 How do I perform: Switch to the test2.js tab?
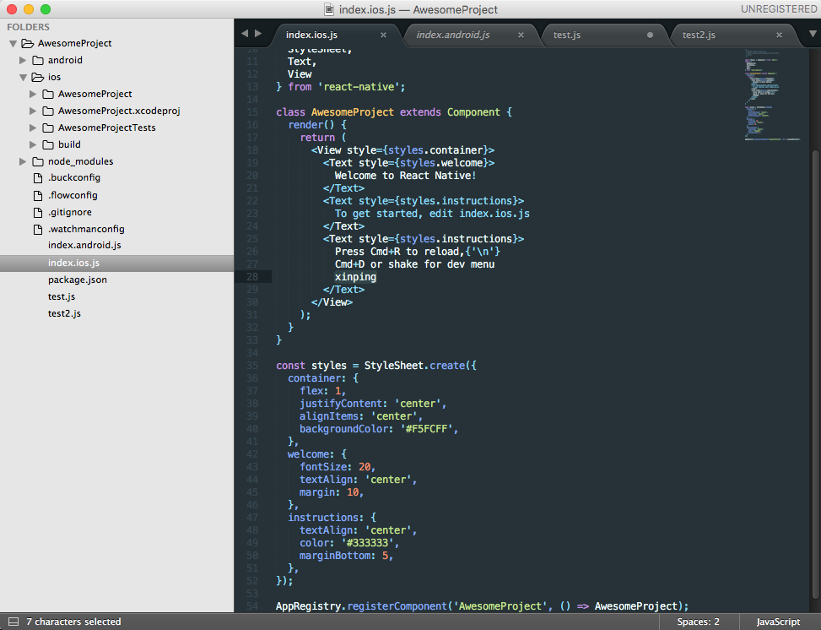coord(699,35)
